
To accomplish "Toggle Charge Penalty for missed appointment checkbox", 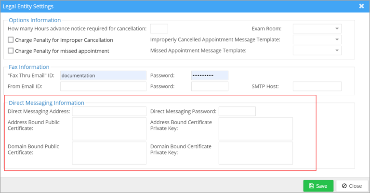I will [x=11, y=51].
